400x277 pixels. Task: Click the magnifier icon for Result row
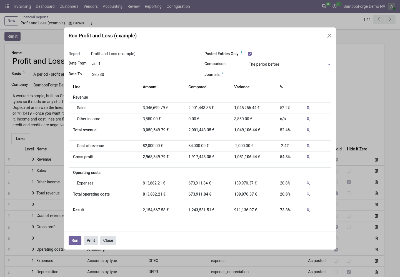(308, 210)
